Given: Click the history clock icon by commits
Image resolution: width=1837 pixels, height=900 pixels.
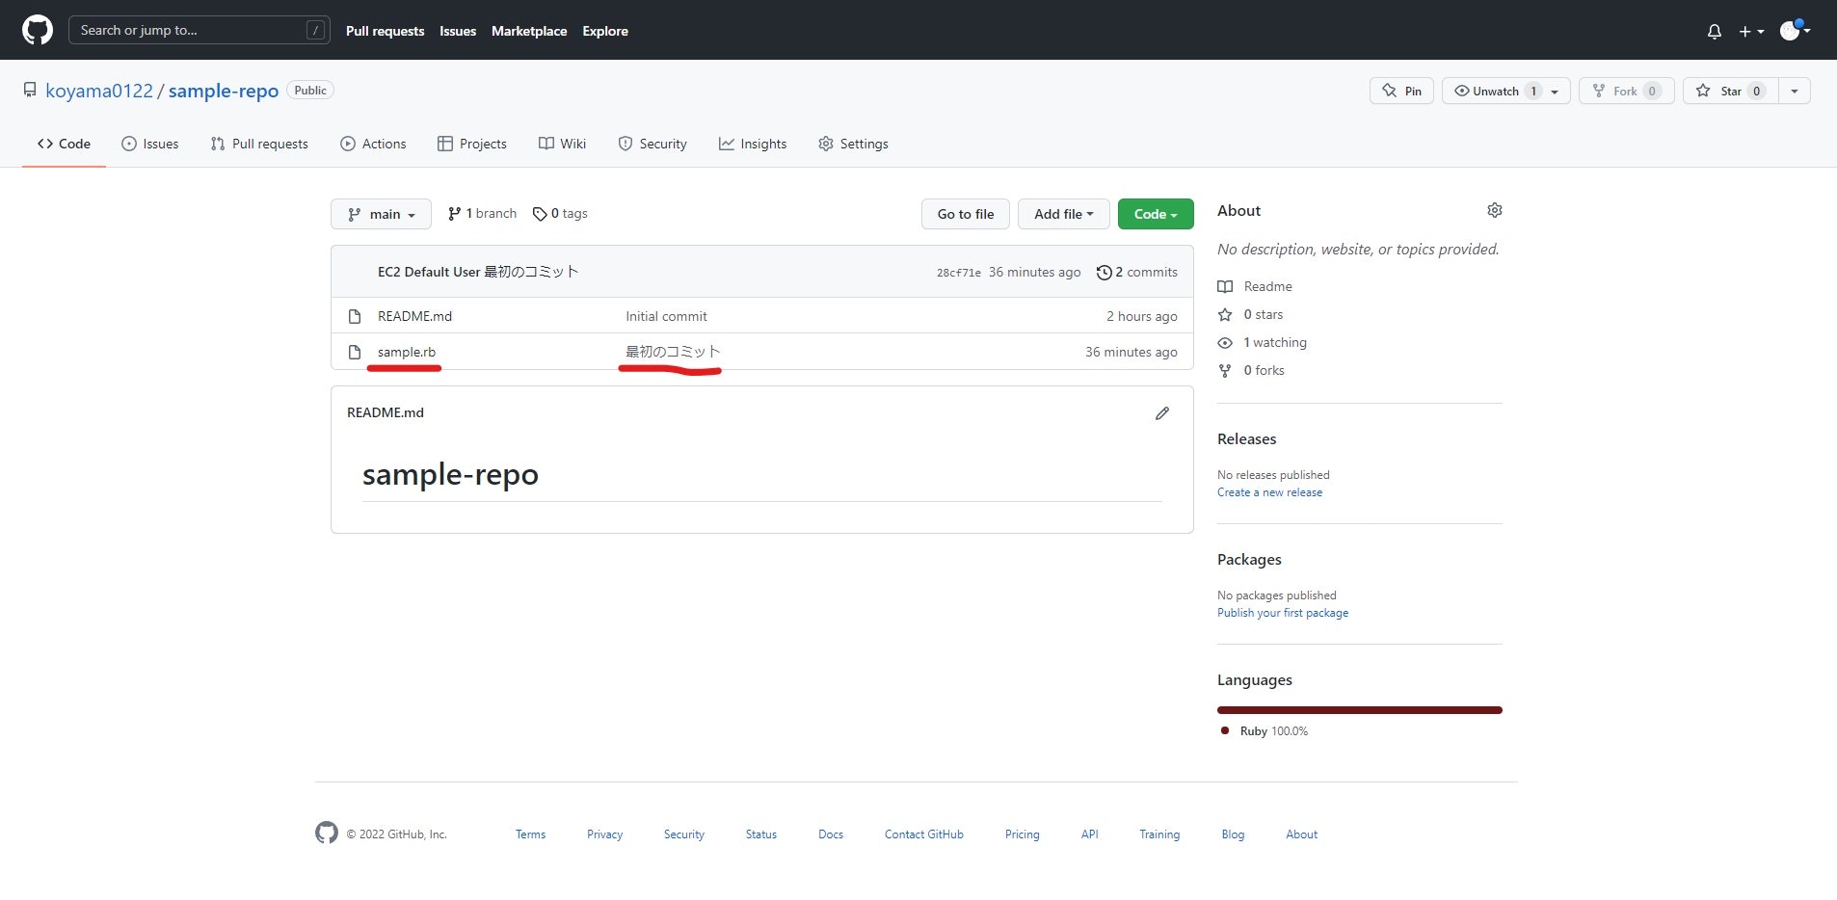Looking at the screenshot, I should coord(1104,273).
